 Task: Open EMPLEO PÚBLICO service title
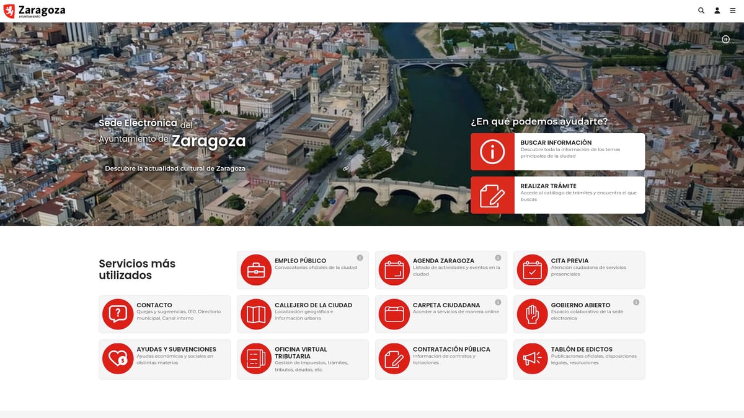[300, 261]
